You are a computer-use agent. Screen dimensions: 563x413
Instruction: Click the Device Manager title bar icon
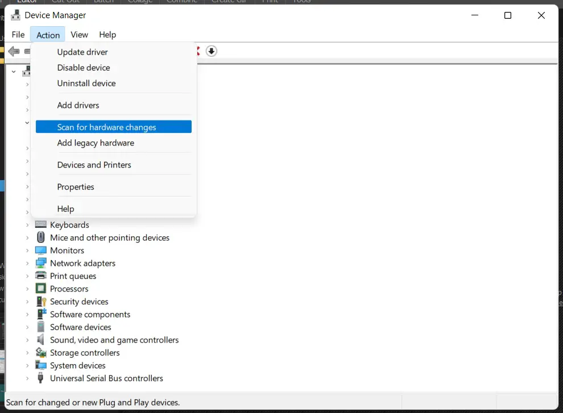pos(15,15)
